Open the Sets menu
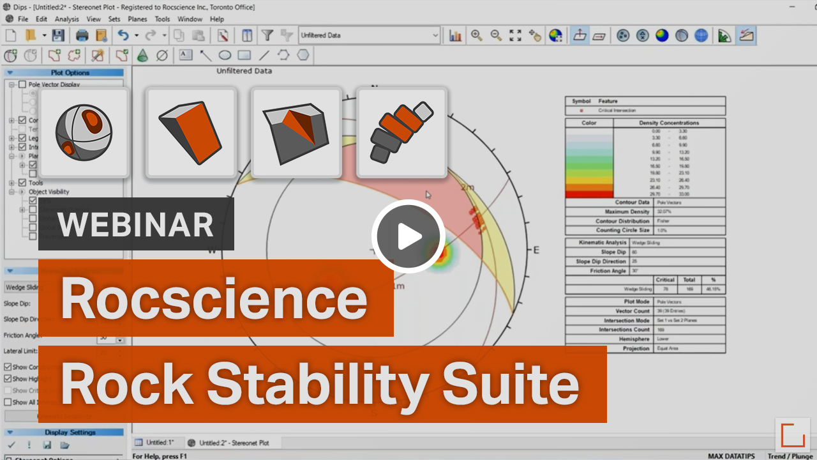 pos(114,19)
